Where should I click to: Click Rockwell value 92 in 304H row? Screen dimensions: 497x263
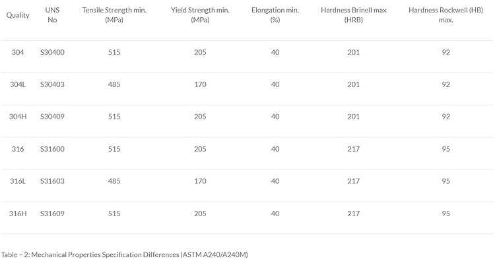point(446,117)
